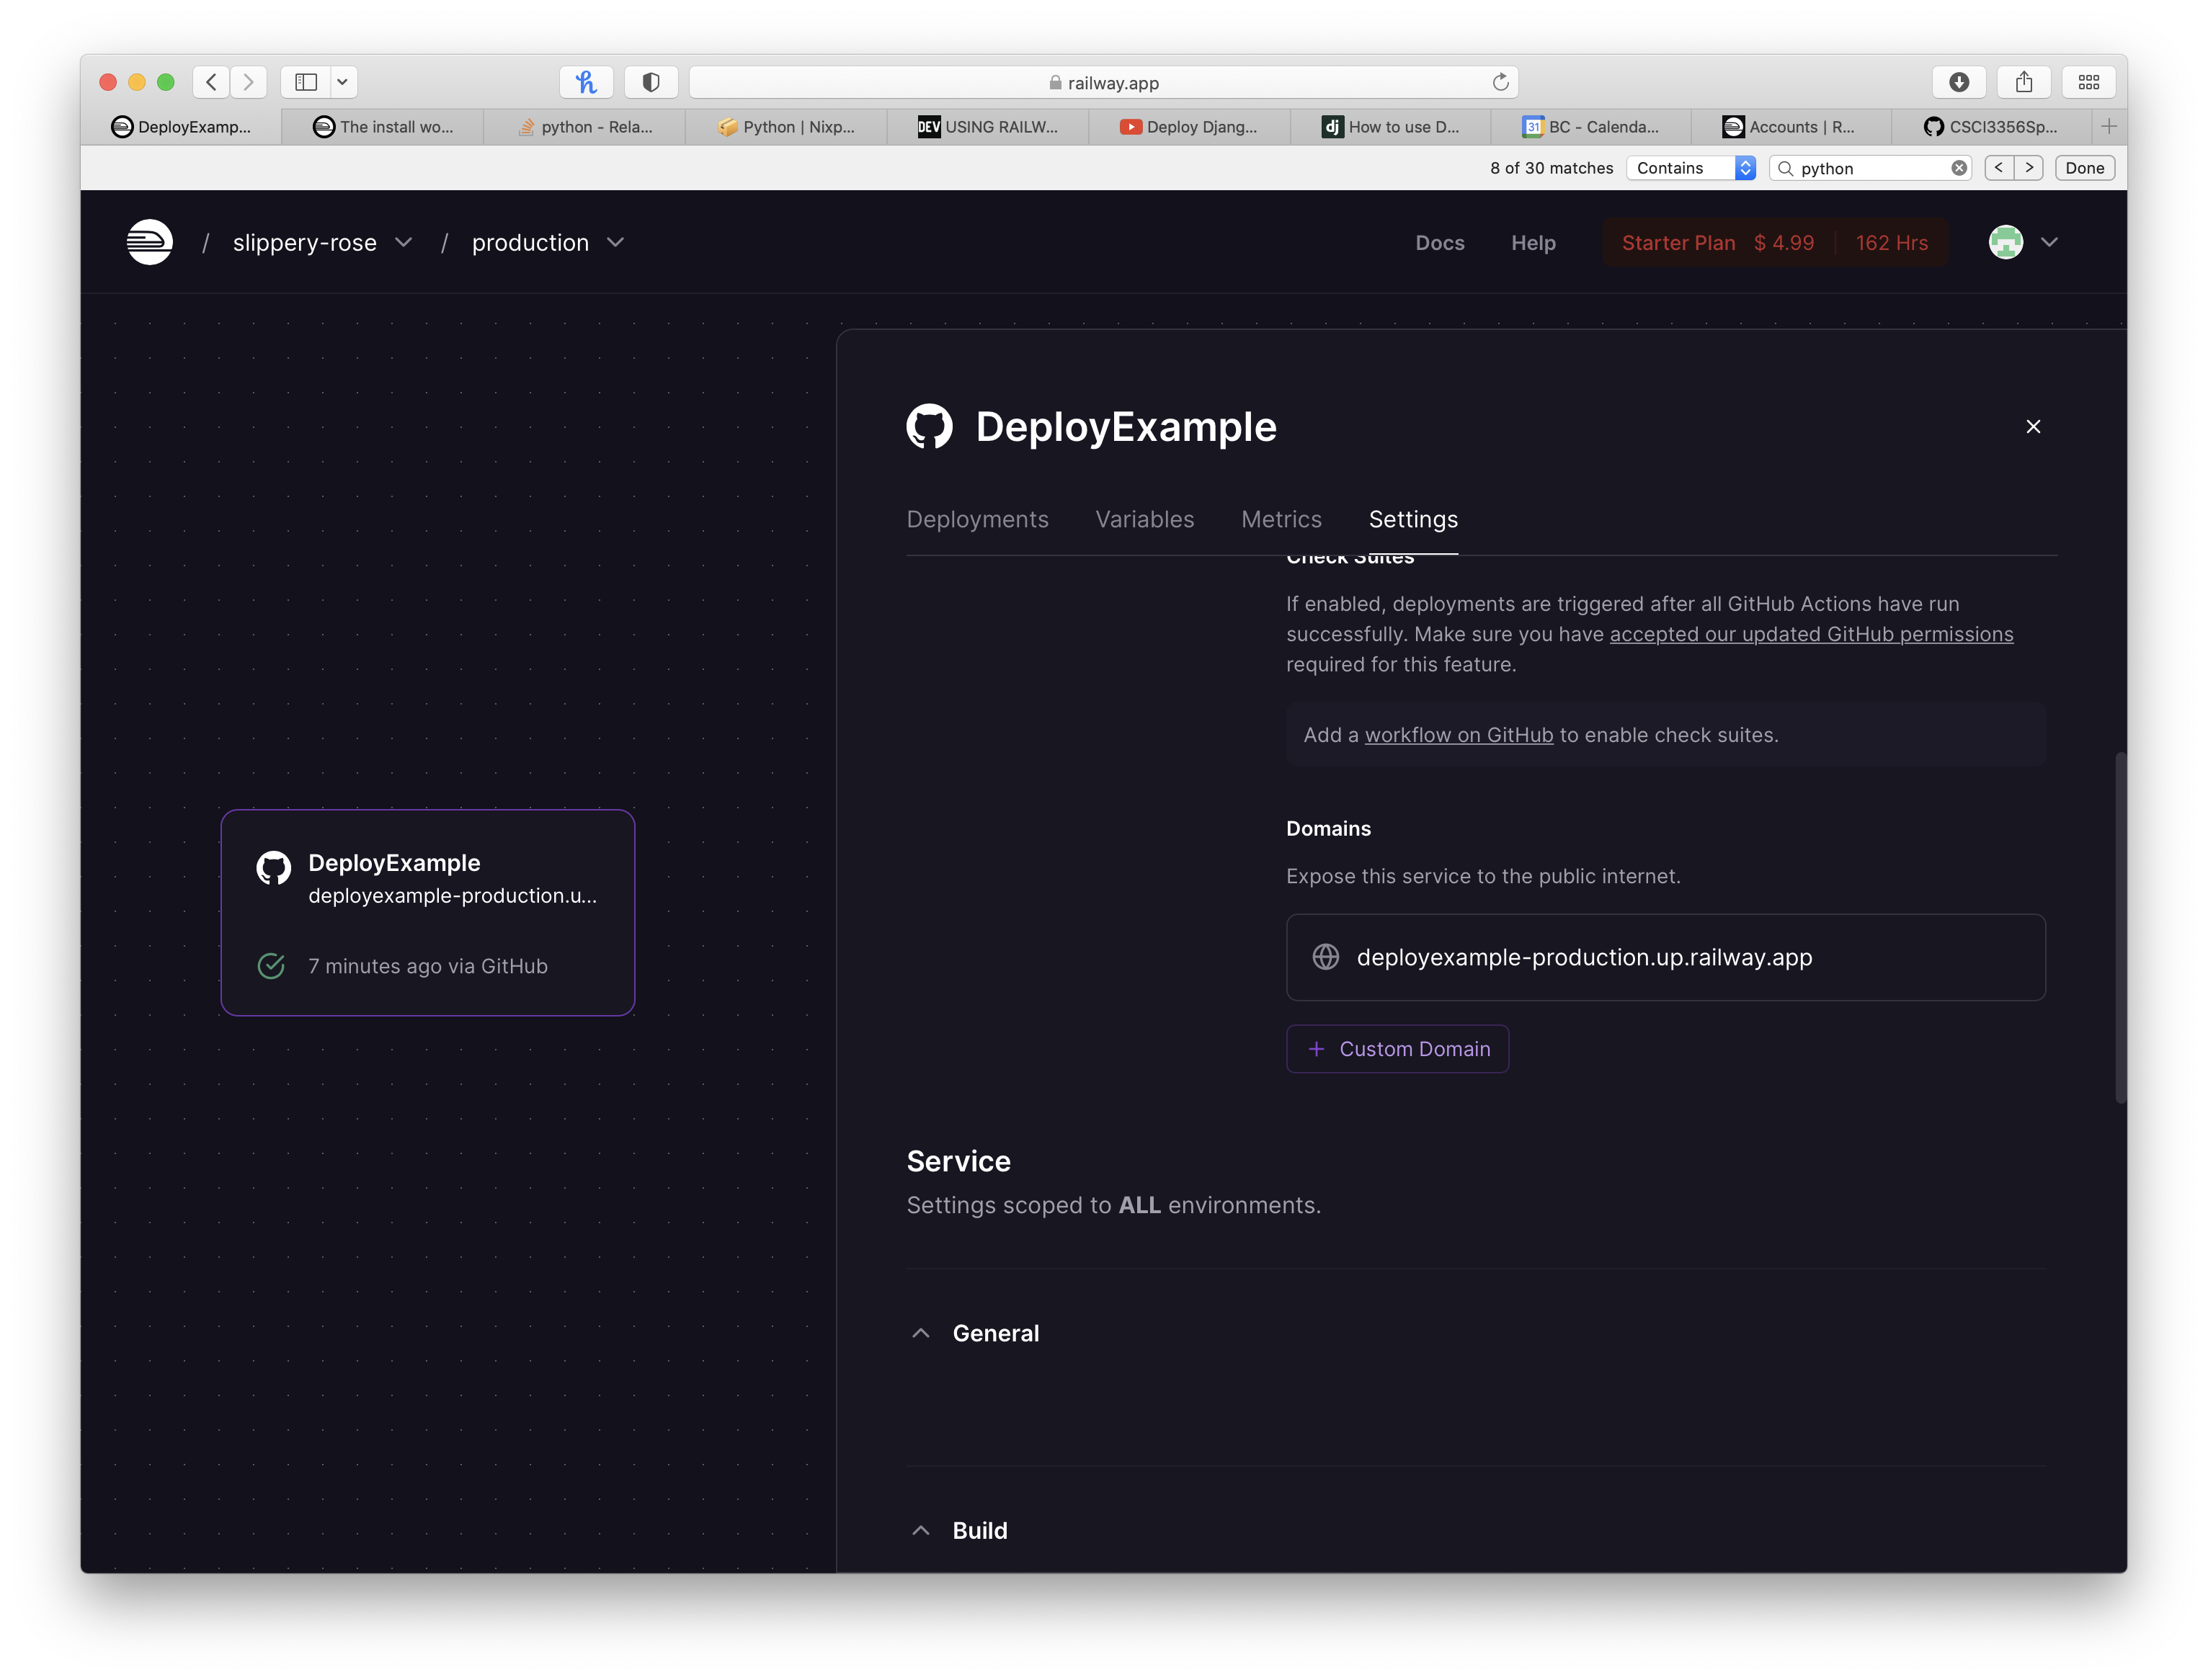Open Safari downloads icon
Screen dimensions: 2208x1680
1959,82
